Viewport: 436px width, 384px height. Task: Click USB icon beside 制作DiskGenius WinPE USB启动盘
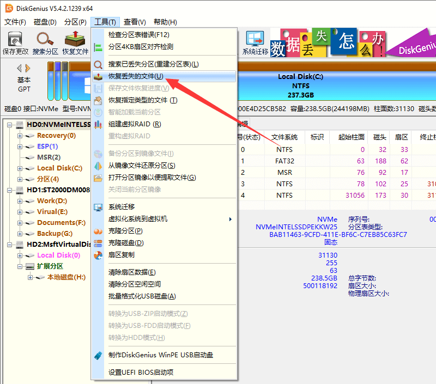pos(98,355)
